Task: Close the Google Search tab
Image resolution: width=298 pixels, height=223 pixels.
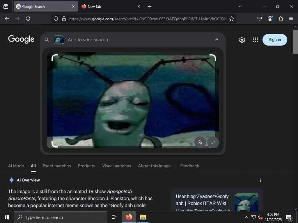Action: point(73,6)
